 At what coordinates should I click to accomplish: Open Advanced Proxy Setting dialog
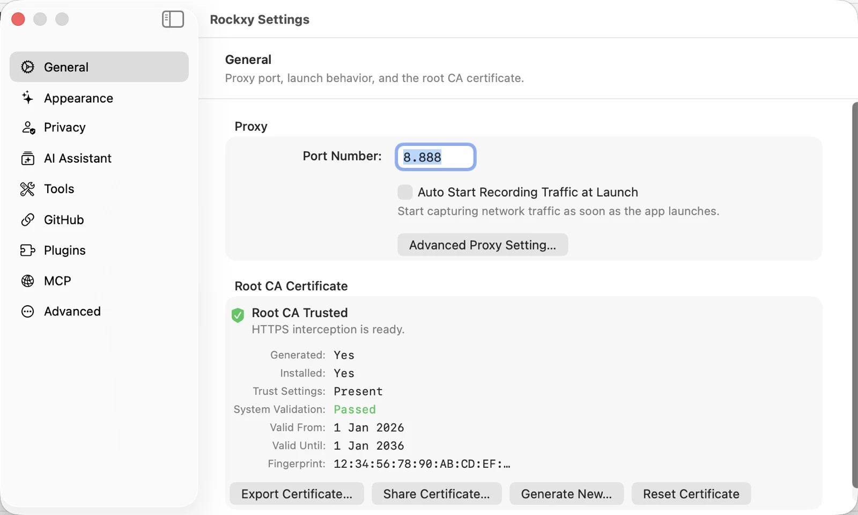point(483,245)
